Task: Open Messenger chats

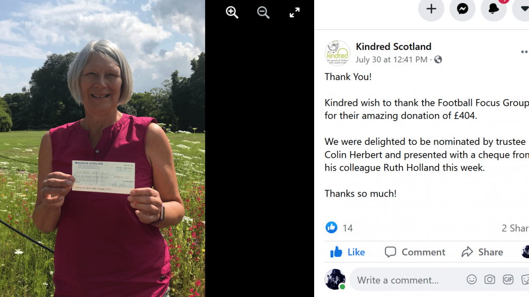Action: coord(462,9)
